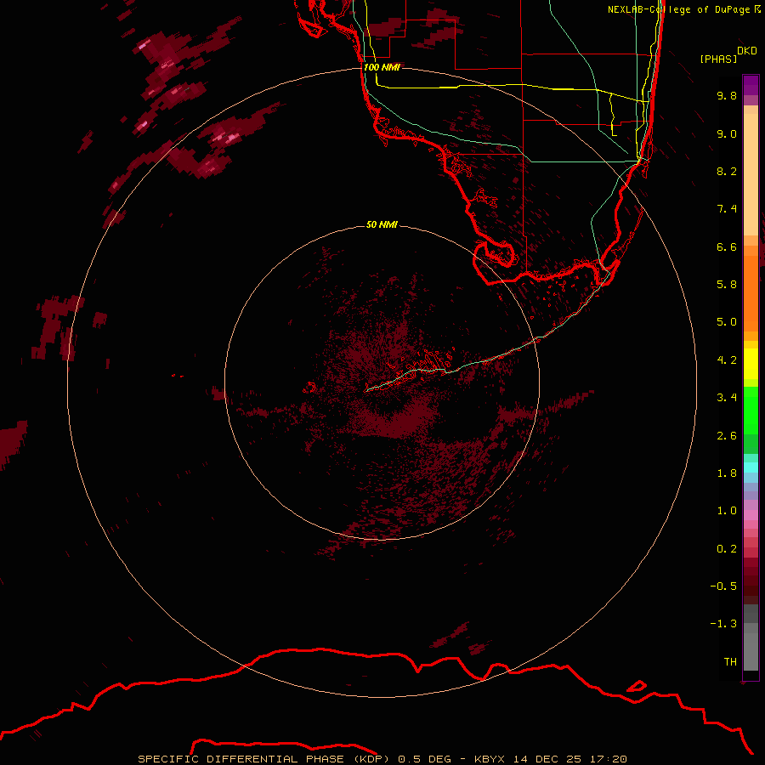The width and height of the screenshot is (765, 765).
Task: Select the 0.2 scale value
Action: (727, 549)
